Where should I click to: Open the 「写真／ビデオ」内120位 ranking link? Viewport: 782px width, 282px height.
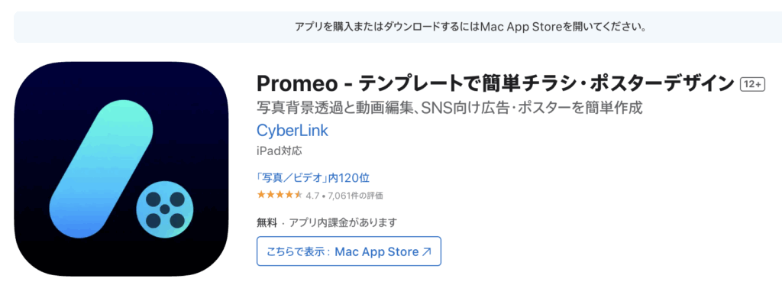[312, 178]
